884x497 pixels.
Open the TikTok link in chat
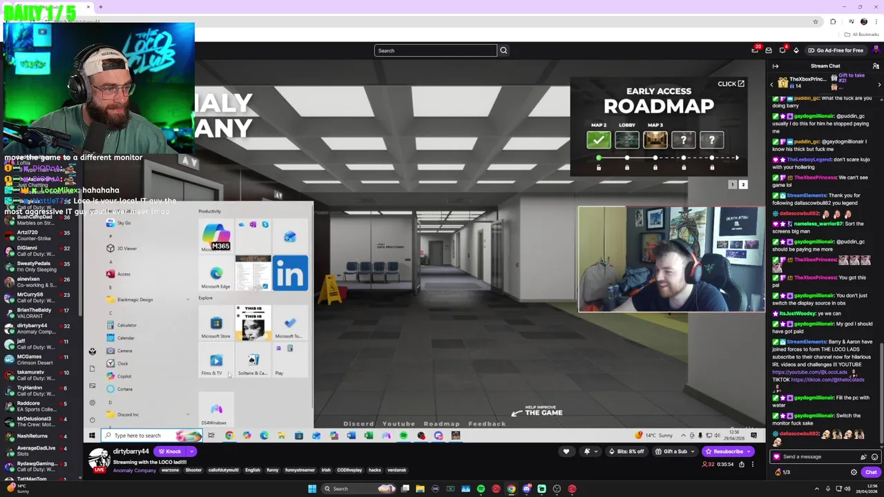(x=827, y=380)
